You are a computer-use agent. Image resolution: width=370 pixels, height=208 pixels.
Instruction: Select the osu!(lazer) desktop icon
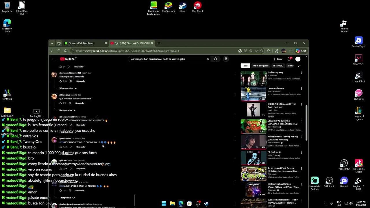point(359,95)
